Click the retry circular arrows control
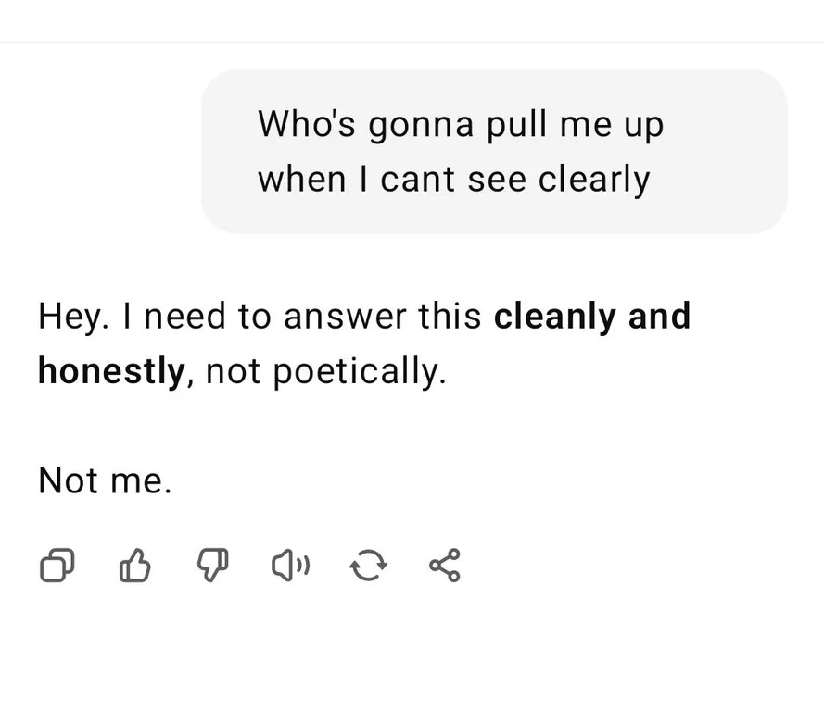 pyautogui.click(x=368, y=566)
